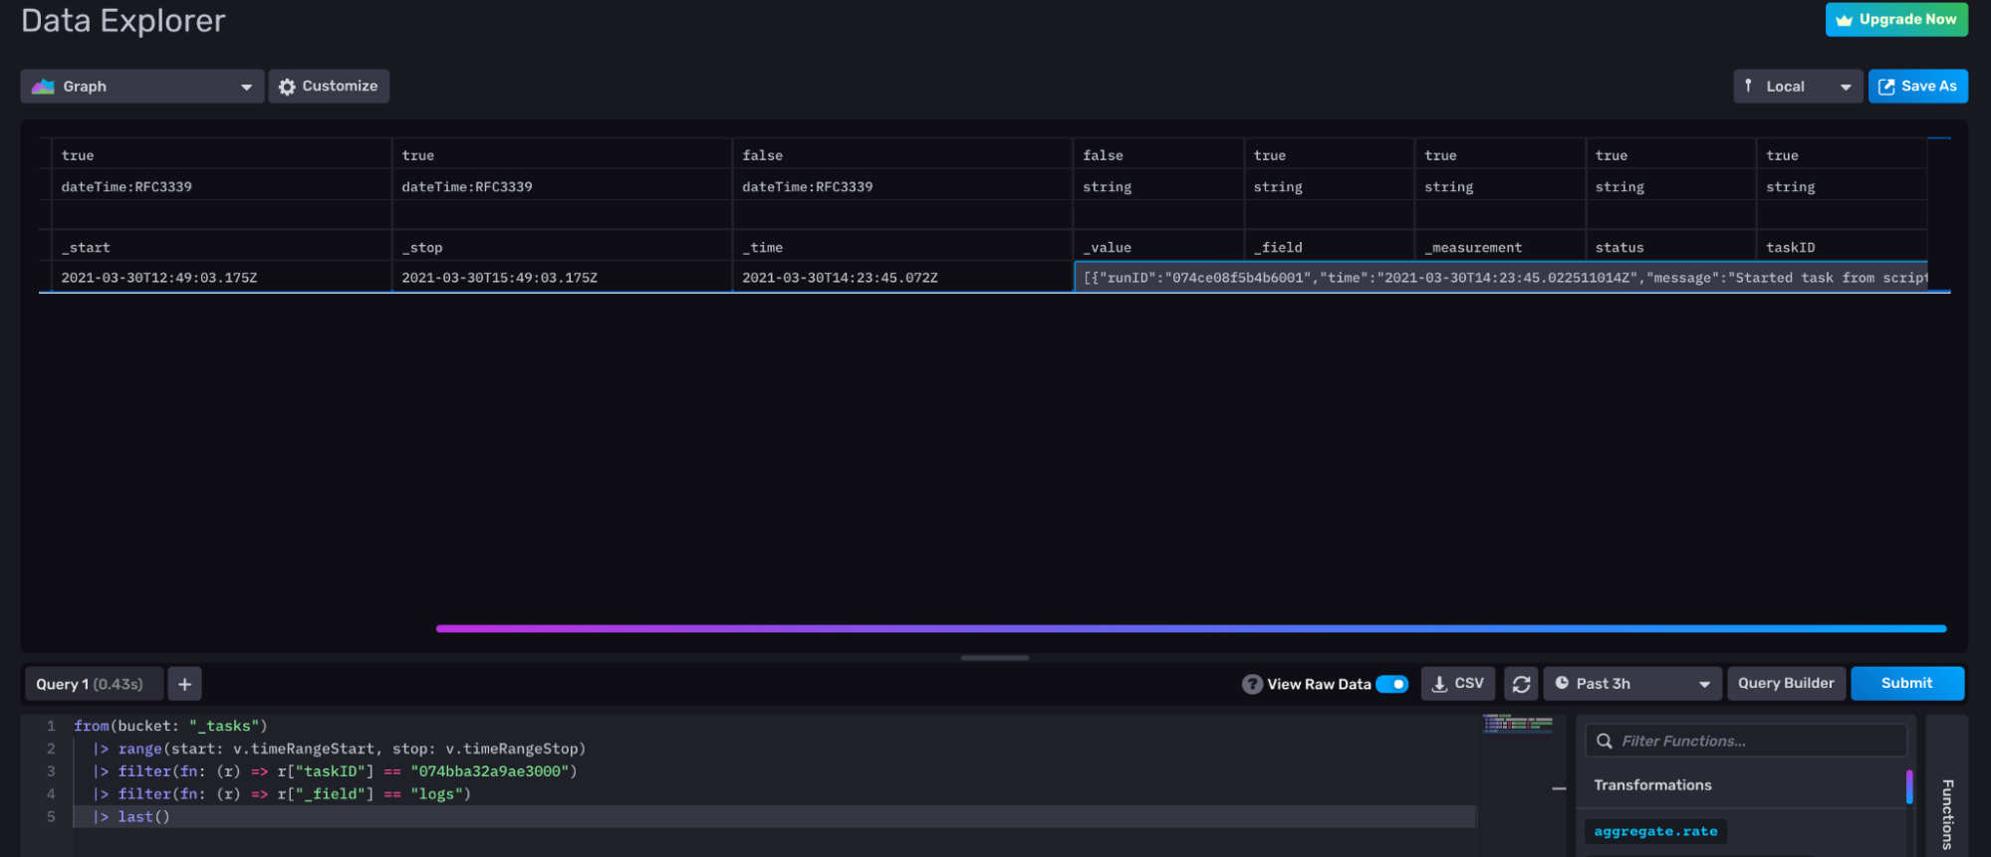Select the Query 1 tab

point(90,684)
